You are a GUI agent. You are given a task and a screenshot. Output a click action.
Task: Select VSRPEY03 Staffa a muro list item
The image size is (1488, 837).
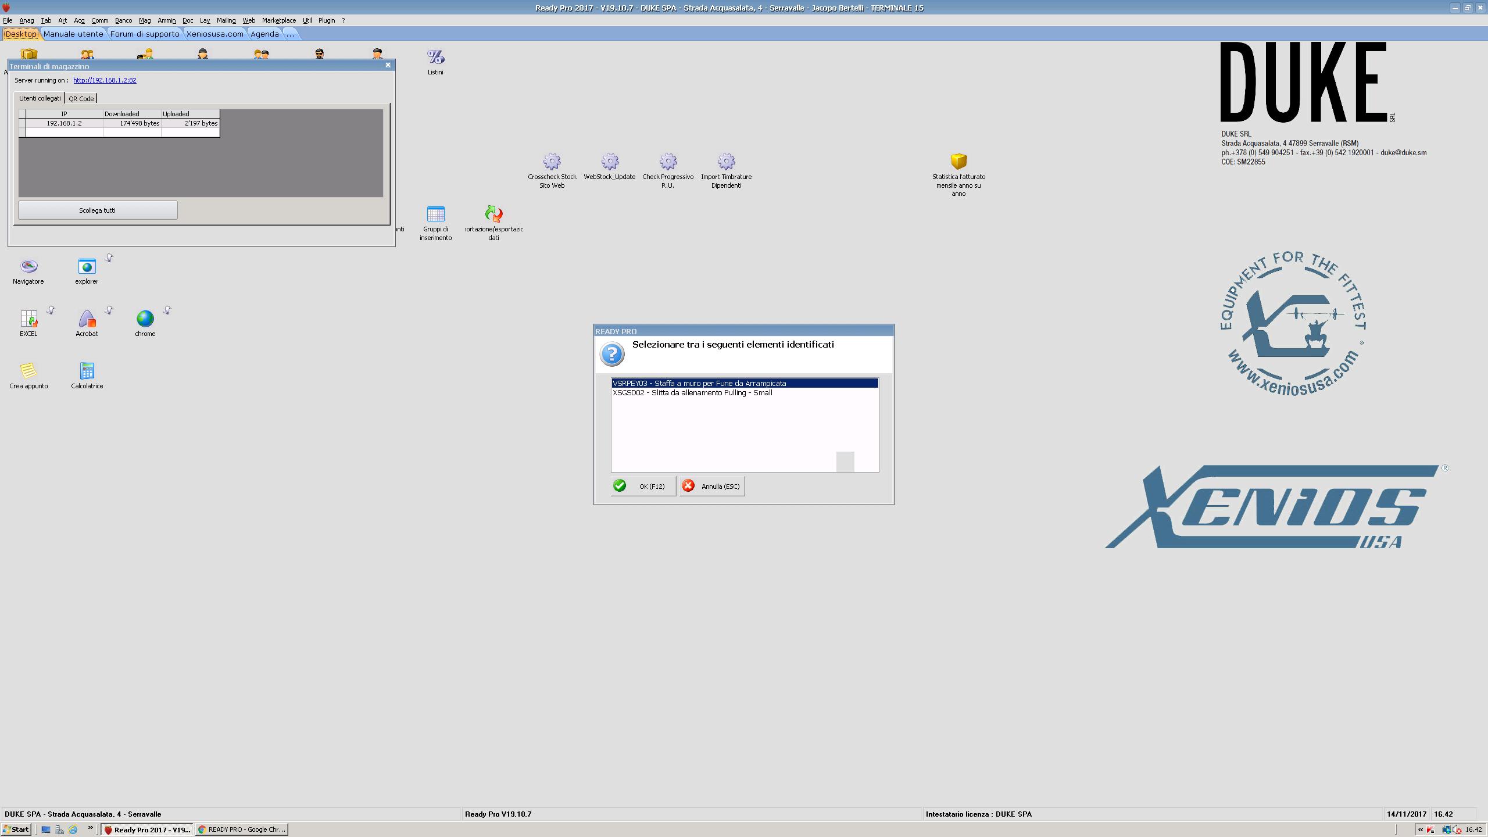745,384
